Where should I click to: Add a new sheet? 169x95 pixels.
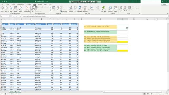coord(25,92)
